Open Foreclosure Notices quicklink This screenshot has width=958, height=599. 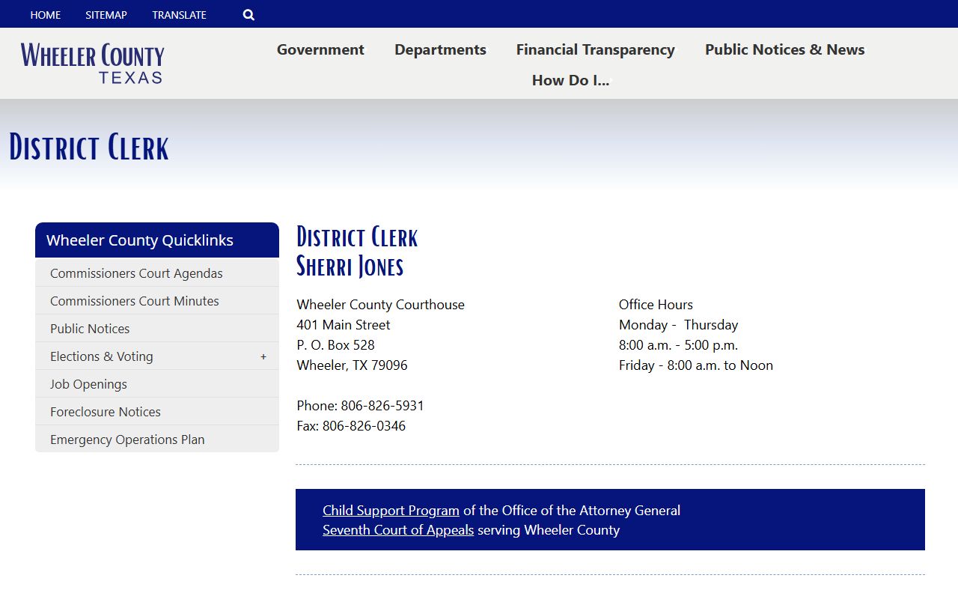click(x=157, y=412)
